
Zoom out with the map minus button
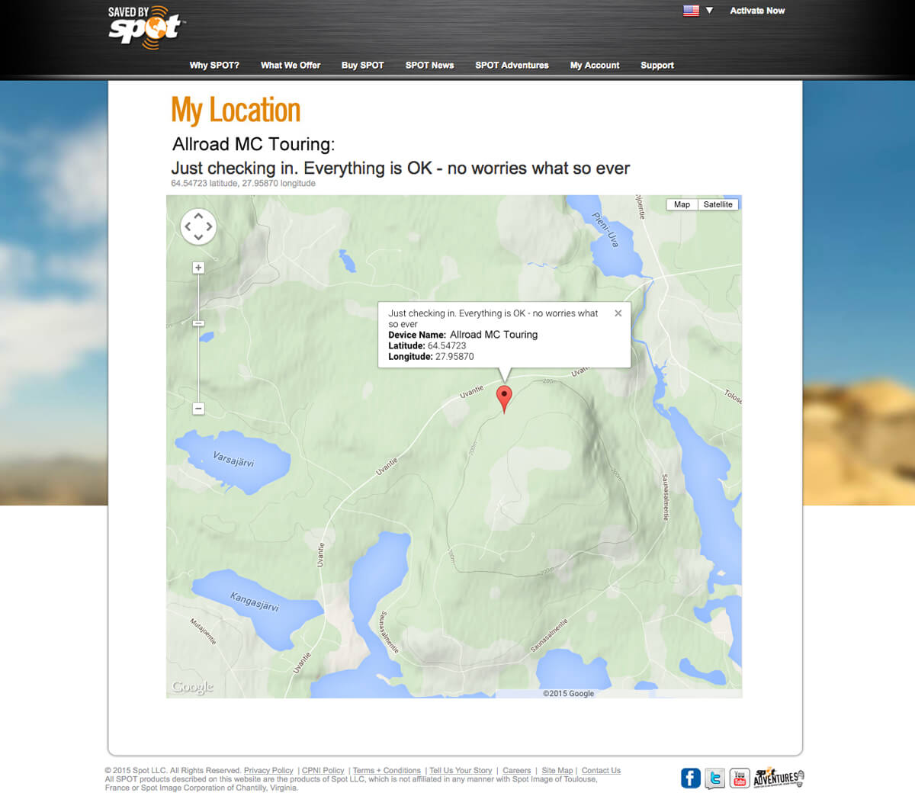(x=198, y=409)
